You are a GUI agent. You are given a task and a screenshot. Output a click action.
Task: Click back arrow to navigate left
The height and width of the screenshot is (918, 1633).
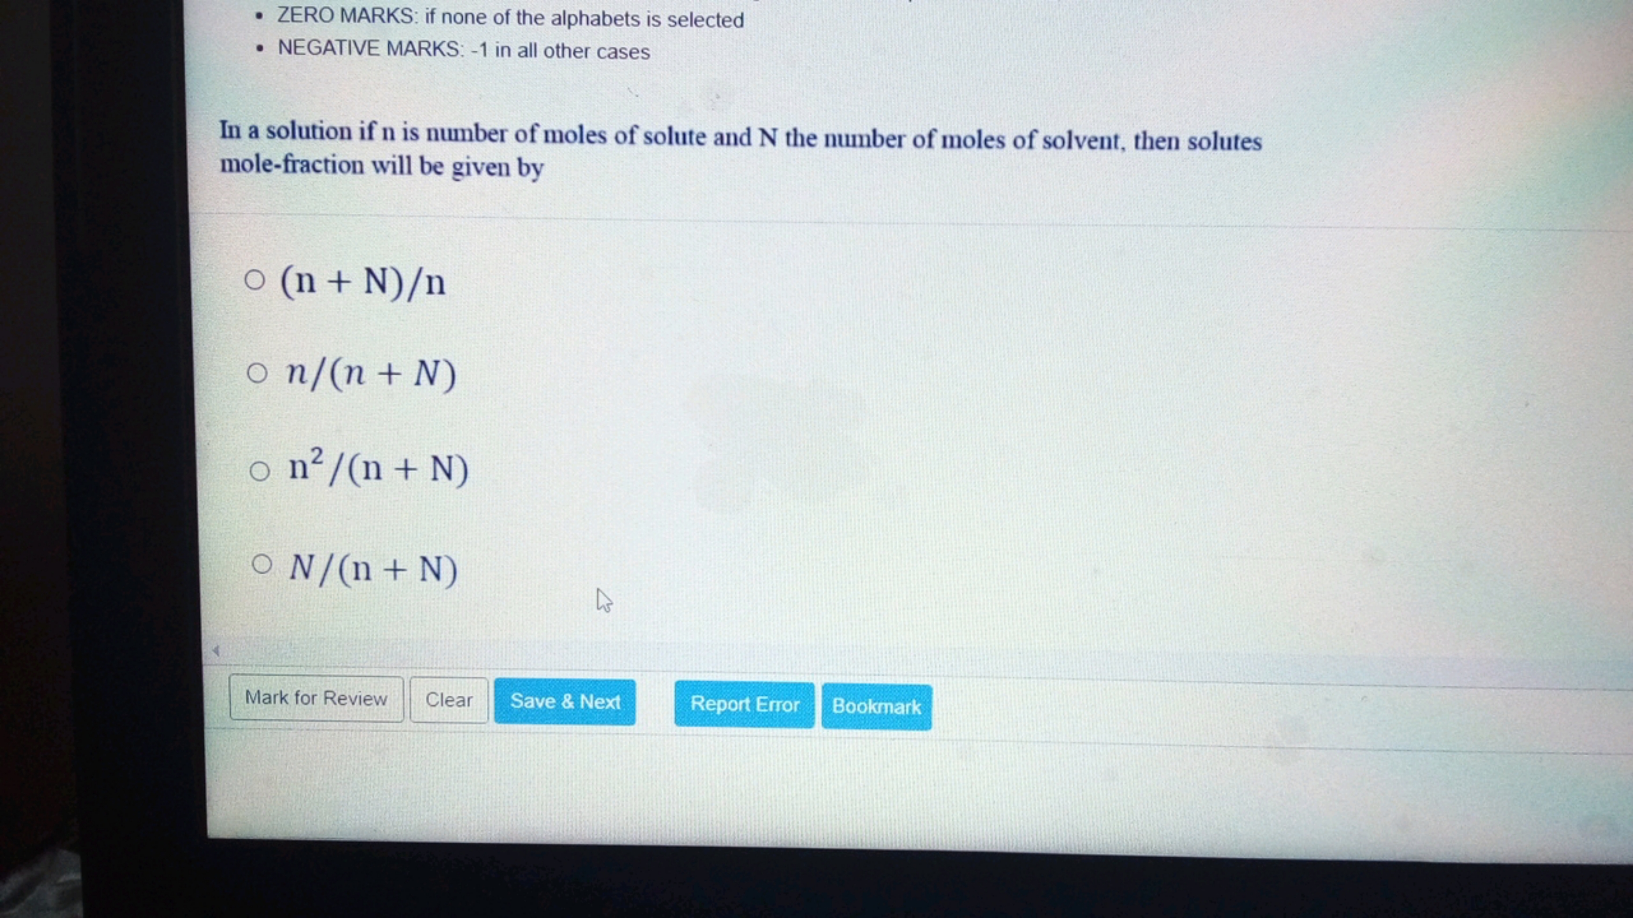click(x=217, y=649)
